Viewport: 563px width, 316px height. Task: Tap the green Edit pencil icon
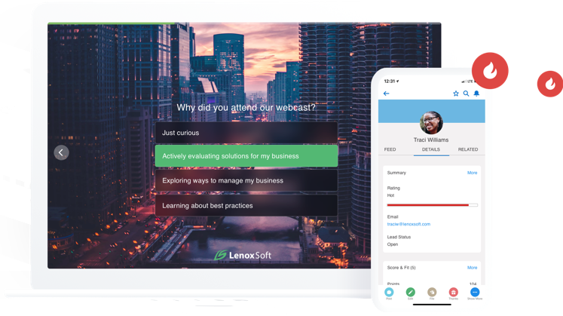410,292
